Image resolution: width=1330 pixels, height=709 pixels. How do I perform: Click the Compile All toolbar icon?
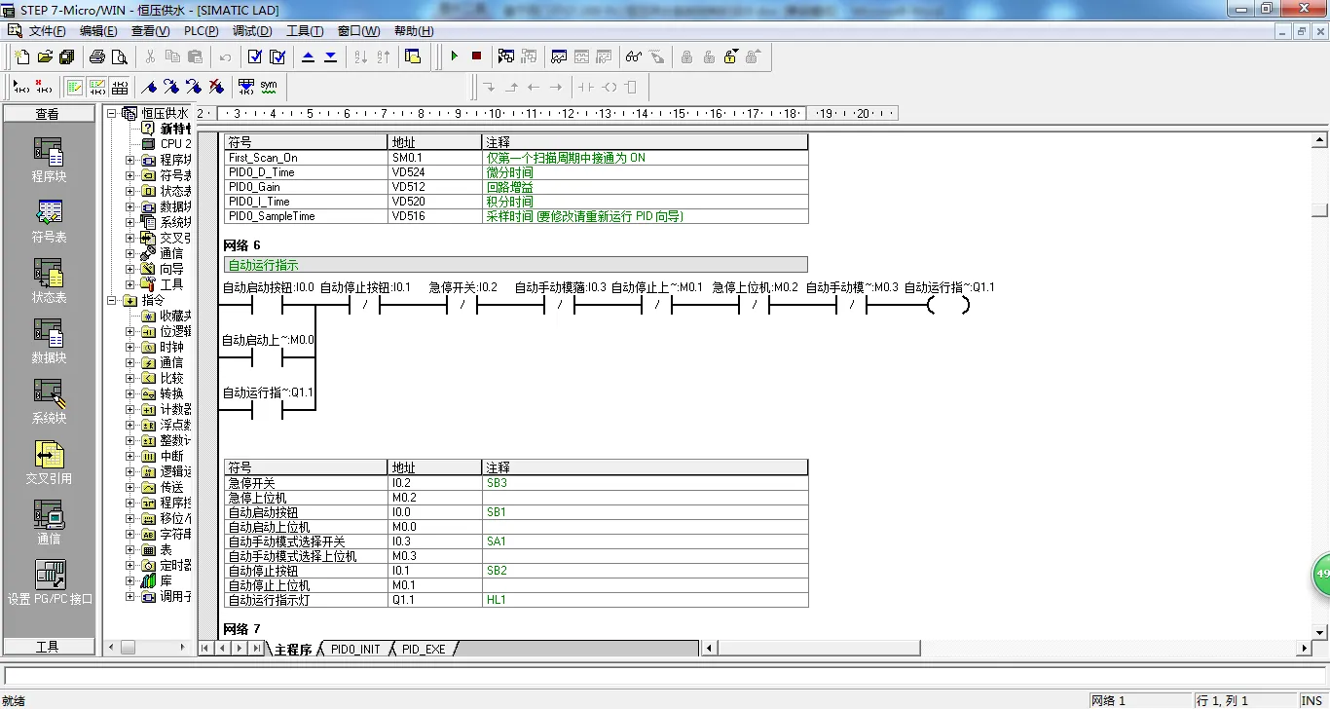[x=277, y=56]
